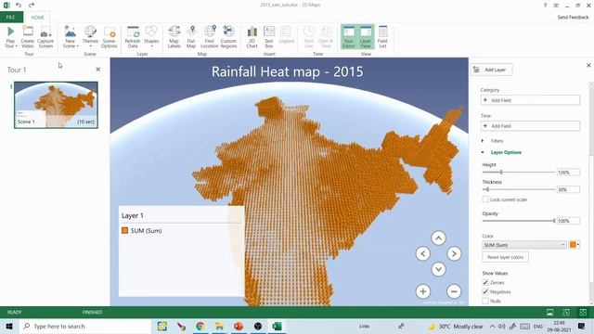The image size is (594, 334).
Task: Select the HOME ribbon tab
Action: click(x=37, y=18)
